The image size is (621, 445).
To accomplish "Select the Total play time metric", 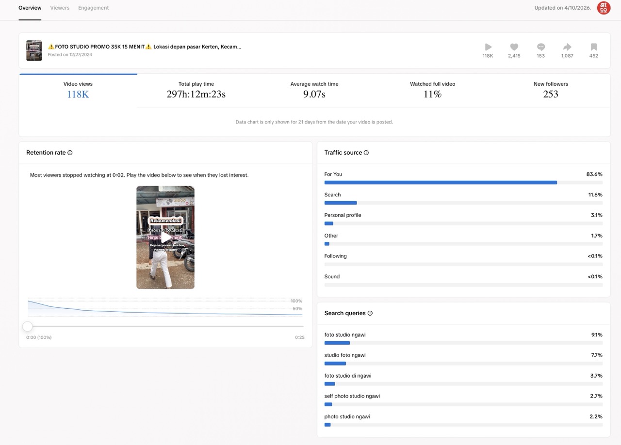I will tap(196, 90).
